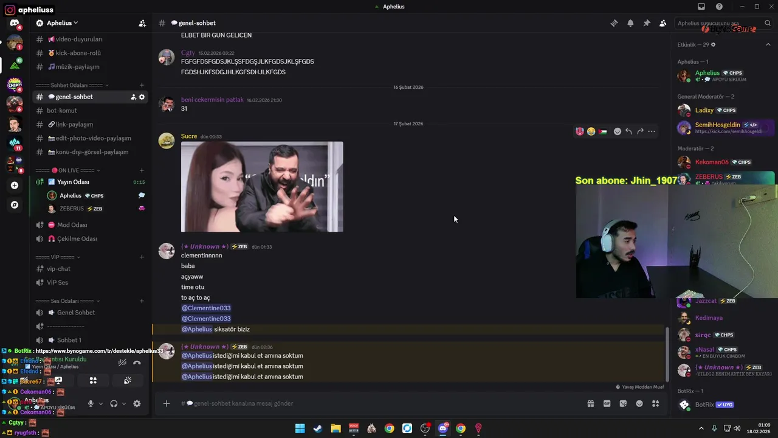778x438 pixels.
Task: Collapse the Ses Odaları category
Action: click(68, 301)
